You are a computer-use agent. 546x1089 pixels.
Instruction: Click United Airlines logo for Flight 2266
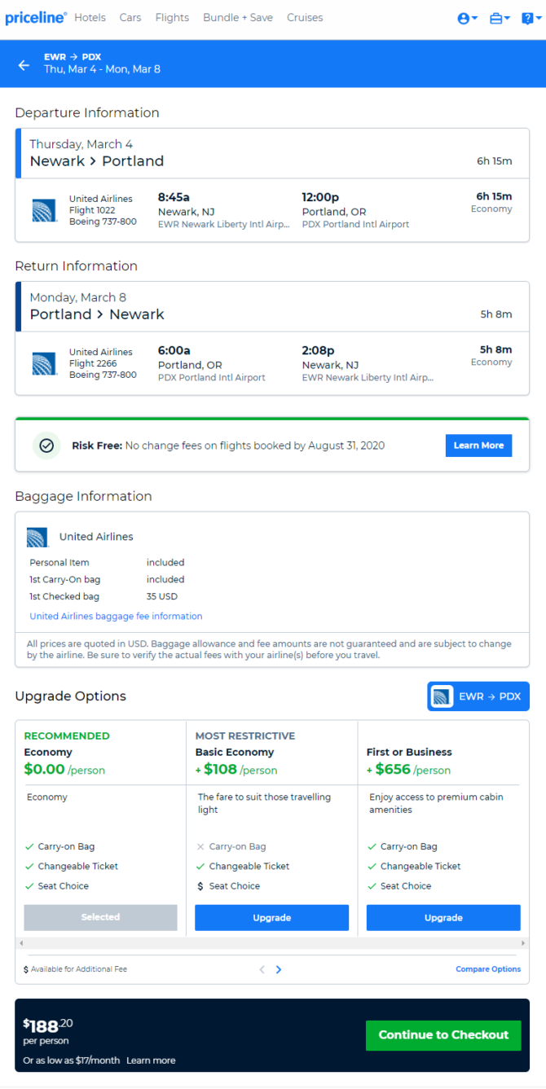click(44, 363)
